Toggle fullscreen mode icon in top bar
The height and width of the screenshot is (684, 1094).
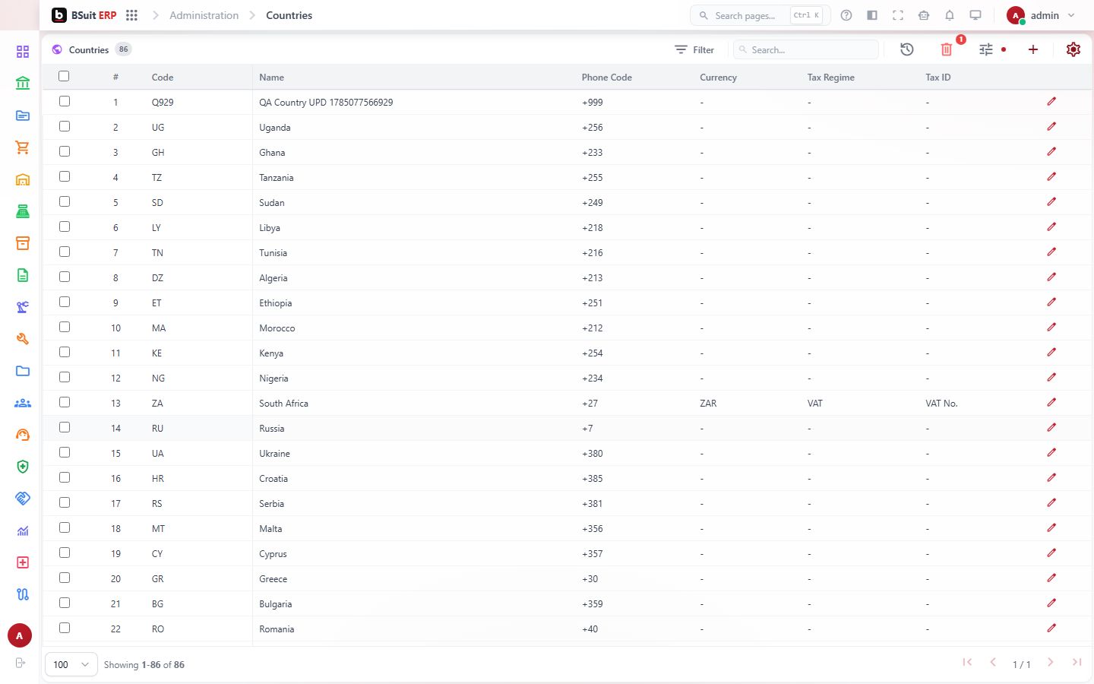tap(898, 15)
